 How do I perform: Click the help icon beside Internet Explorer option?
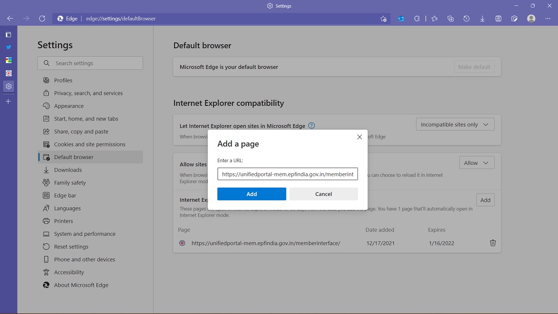tap(312, 126)
